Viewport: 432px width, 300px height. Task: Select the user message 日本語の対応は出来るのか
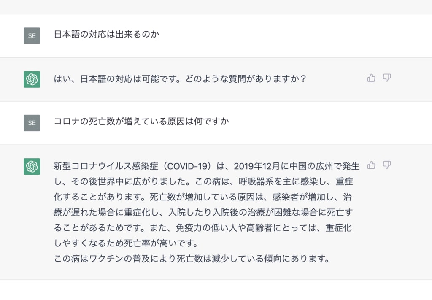click(x=106, y=34)
